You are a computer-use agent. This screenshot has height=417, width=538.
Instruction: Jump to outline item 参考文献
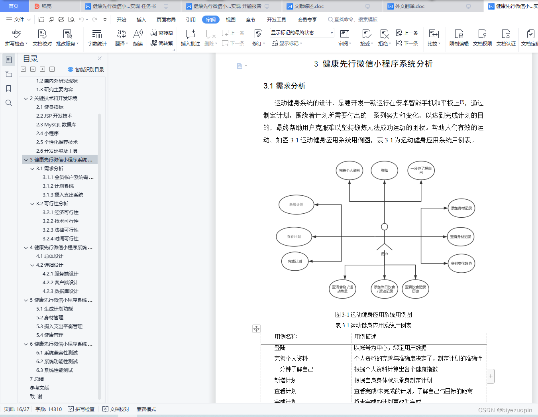point(39,388)
